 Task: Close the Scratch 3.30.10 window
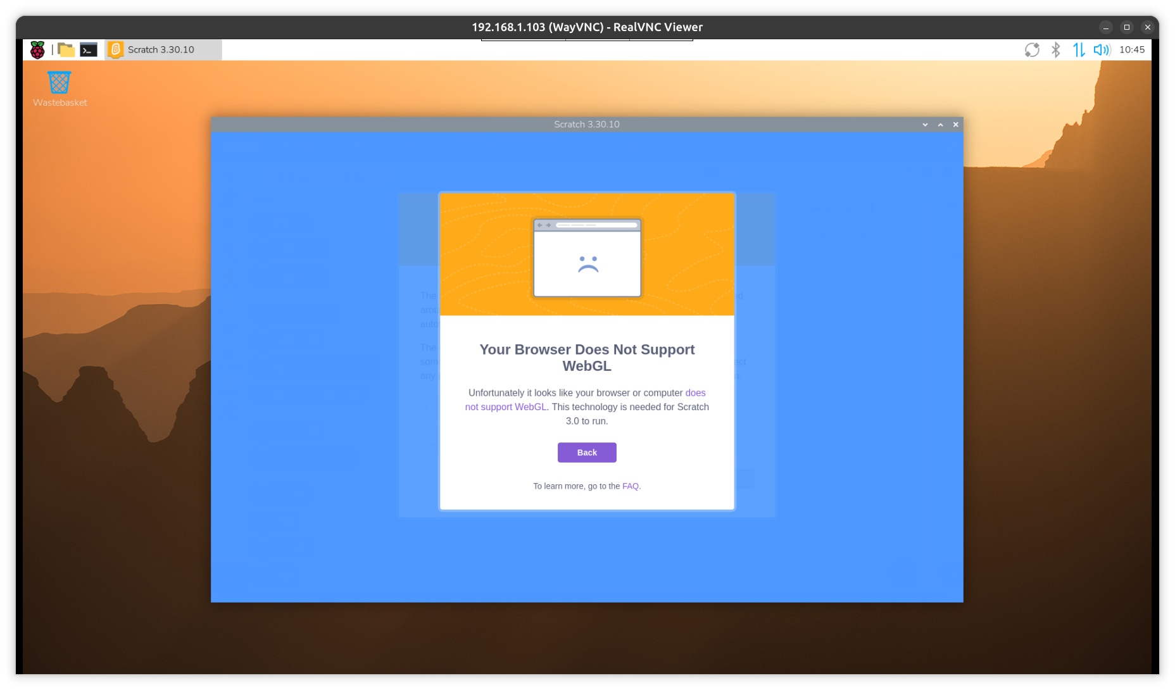click(955, 125)
